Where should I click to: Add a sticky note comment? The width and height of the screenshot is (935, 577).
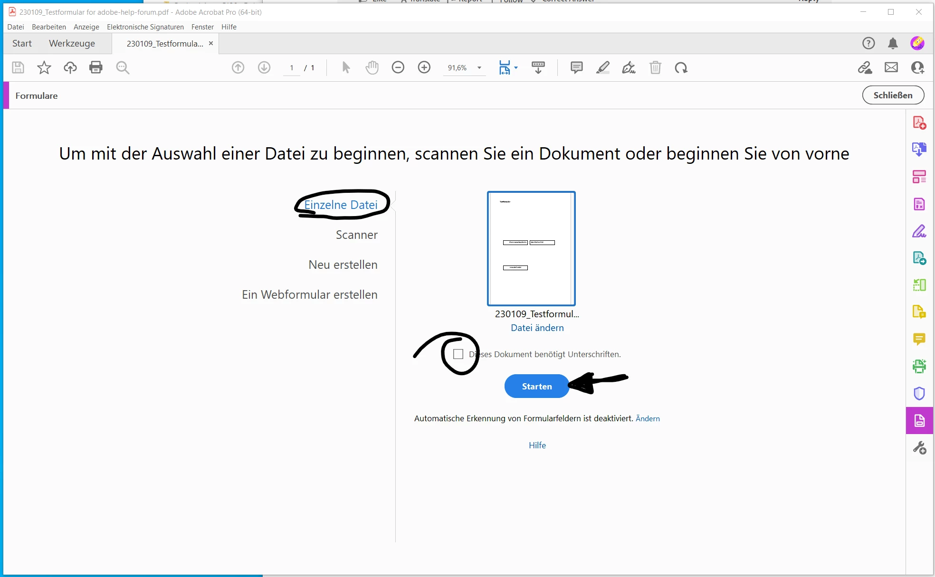tap(576, 67)
